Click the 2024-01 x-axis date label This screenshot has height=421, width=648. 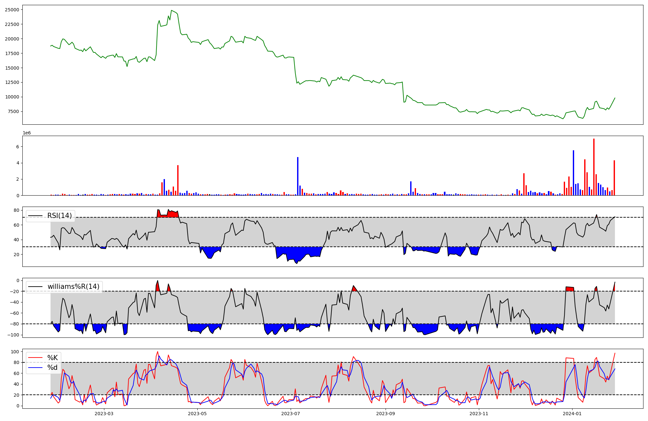(572, 414)
